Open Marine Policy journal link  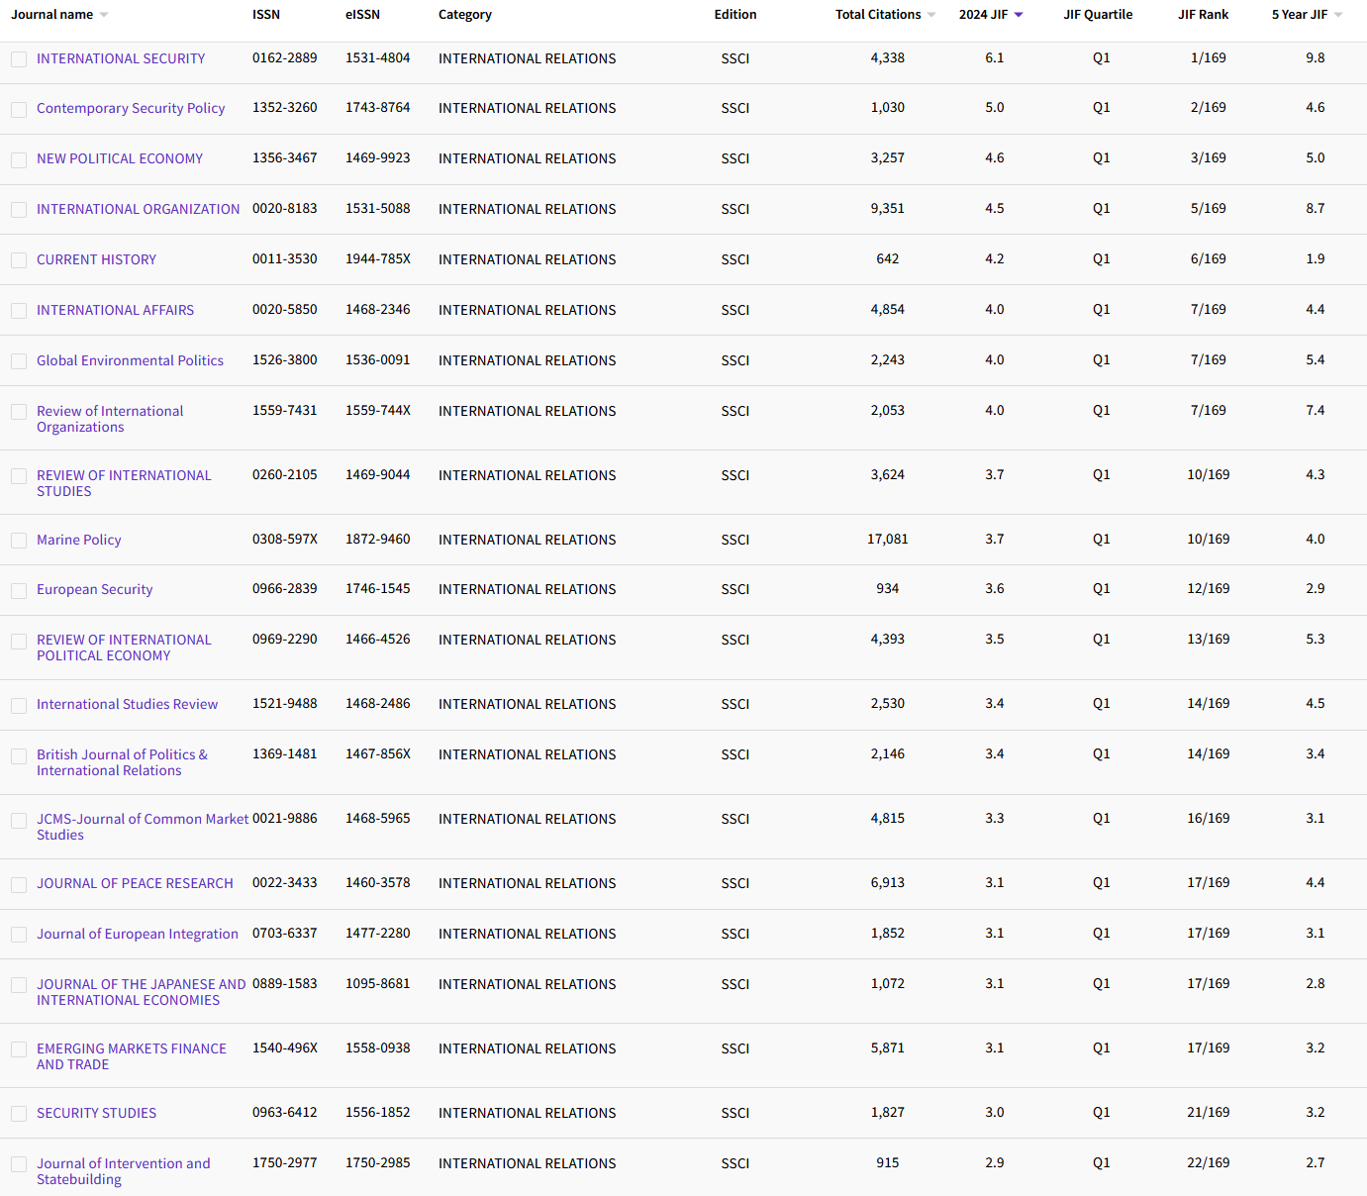78,540
